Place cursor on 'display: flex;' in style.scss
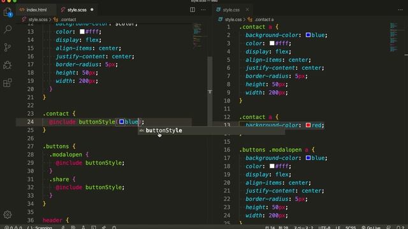This screenshot has width=408, height=229. (x=78, y=40)
